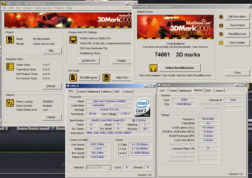Click the floppy icon beside Save Project
Screen dimensions: 252x178
pyautogui.click(x=221, y=26)
